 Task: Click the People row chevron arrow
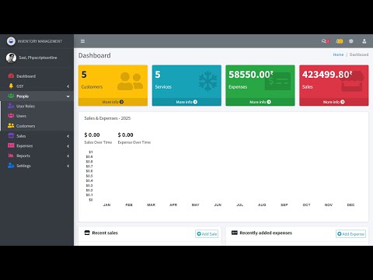tap(68, 96)
